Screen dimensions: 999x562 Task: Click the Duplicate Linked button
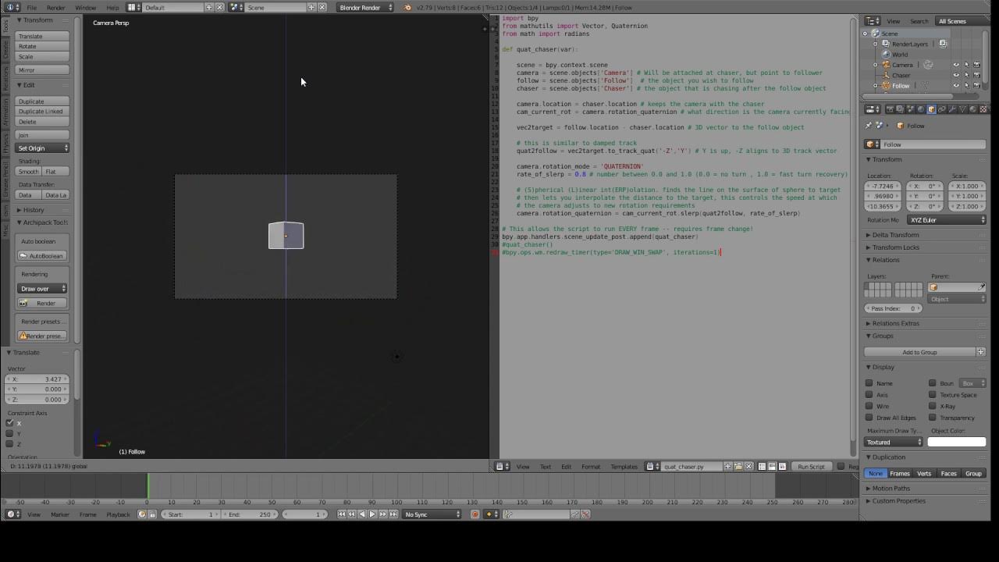click(x=42, y=112)
